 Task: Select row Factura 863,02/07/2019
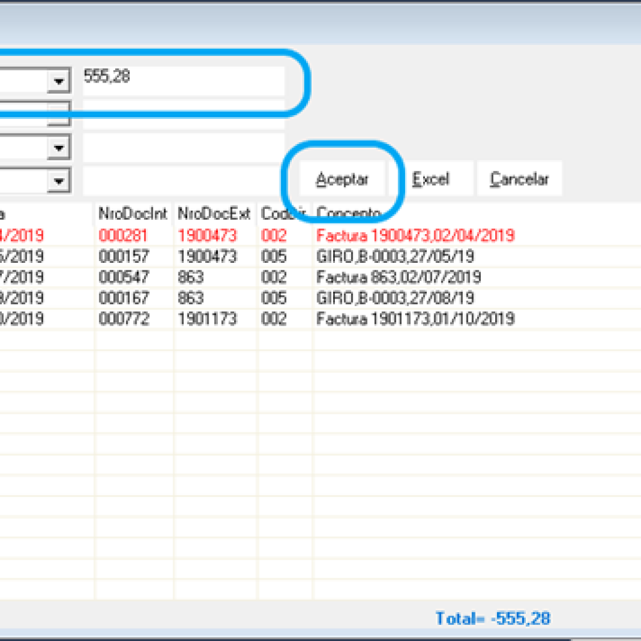coord(320,277)
